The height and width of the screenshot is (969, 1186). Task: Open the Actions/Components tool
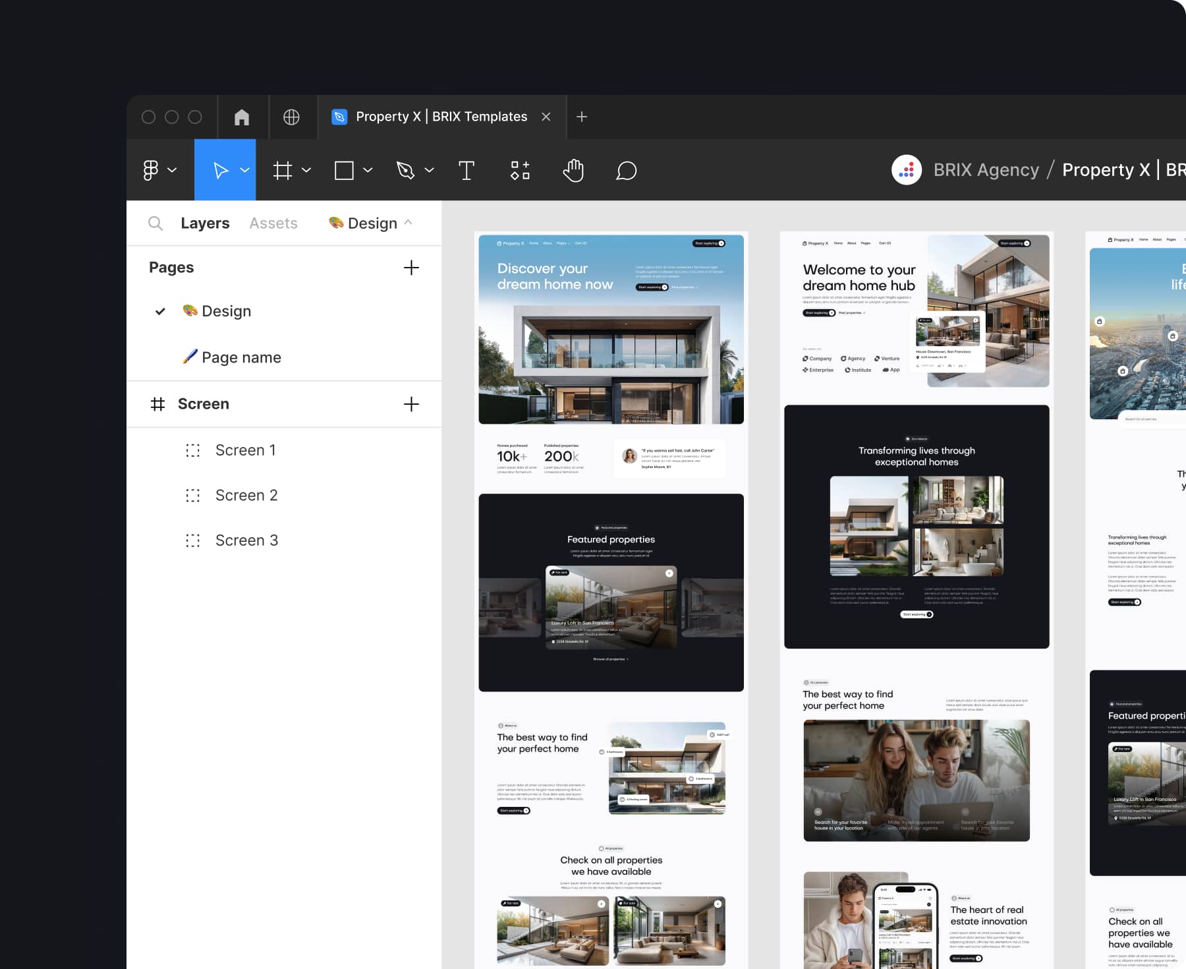520,170
